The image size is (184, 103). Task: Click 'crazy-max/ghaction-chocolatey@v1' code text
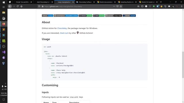coord(71,73)
